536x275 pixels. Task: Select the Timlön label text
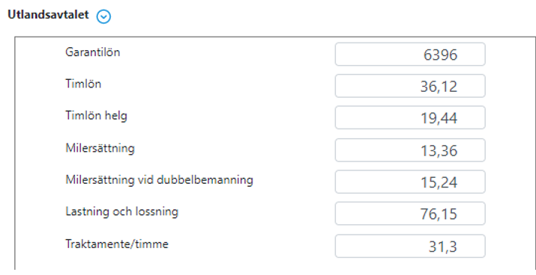coord(83,84)
